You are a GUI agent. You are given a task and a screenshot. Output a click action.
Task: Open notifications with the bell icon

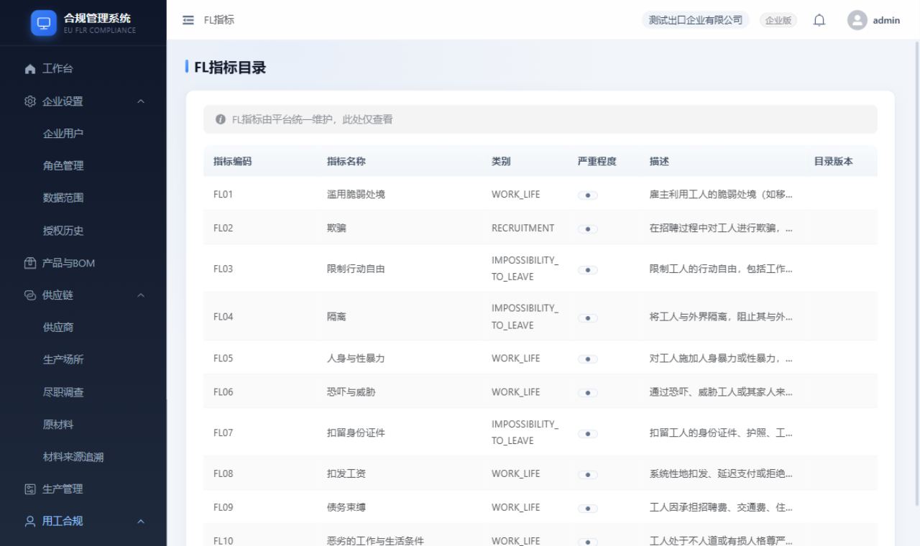tap(819, 20)
